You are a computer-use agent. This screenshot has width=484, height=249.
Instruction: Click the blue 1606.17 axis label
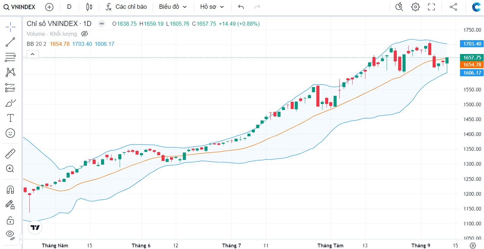pos(472,73)
